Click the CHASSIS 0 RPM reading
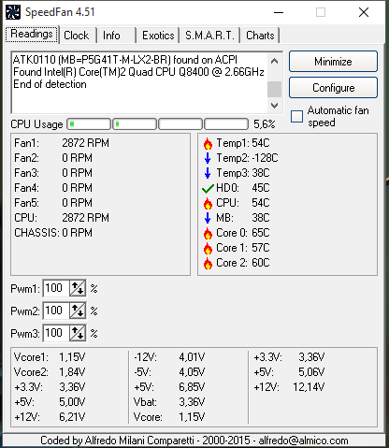Viewport: 389px width, 448px height. [53, 233]
